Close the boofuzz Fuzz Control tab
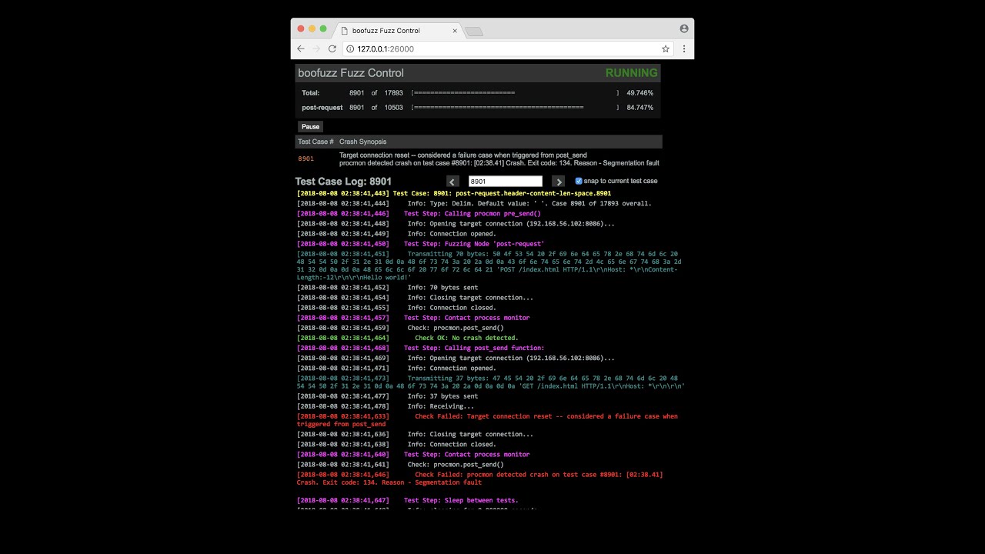 (455, 31)
